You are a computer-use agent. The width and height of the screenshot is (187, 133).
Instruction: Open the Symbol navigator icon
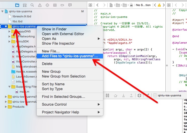click(x=25, y=5)
